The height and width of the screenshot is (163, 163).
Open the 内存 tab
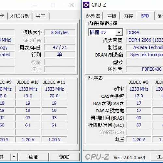(128, 16)
